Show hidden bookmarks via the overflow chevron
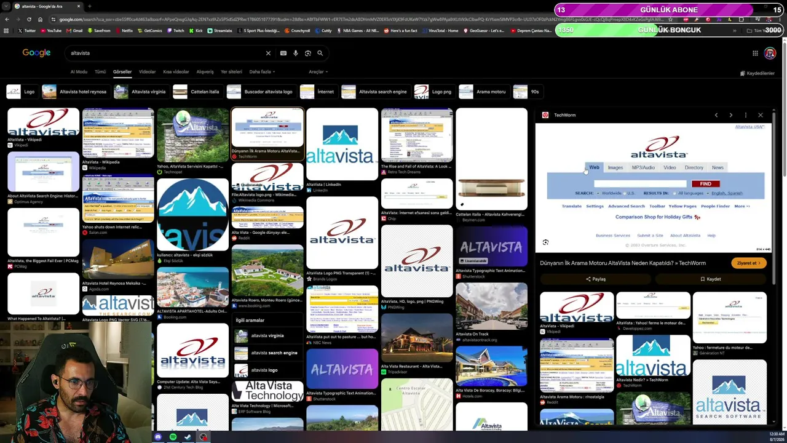This screenshot has height=443, width=787. (x=734, y=31)
